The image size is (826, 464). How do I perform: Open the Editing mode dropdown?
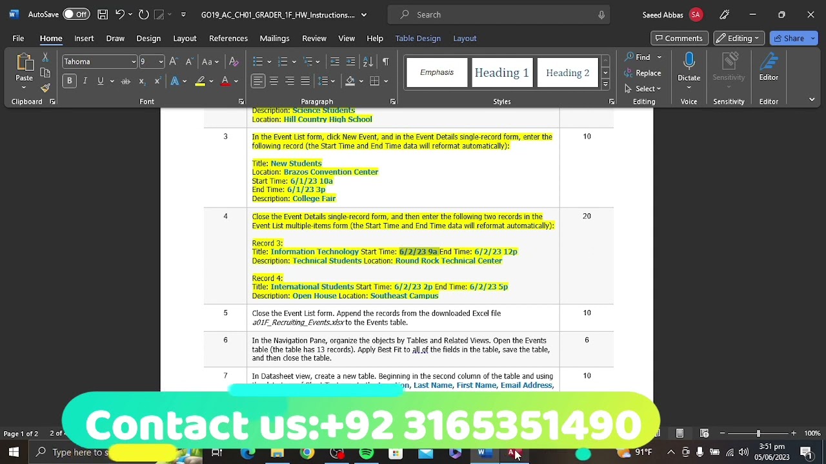739,38
